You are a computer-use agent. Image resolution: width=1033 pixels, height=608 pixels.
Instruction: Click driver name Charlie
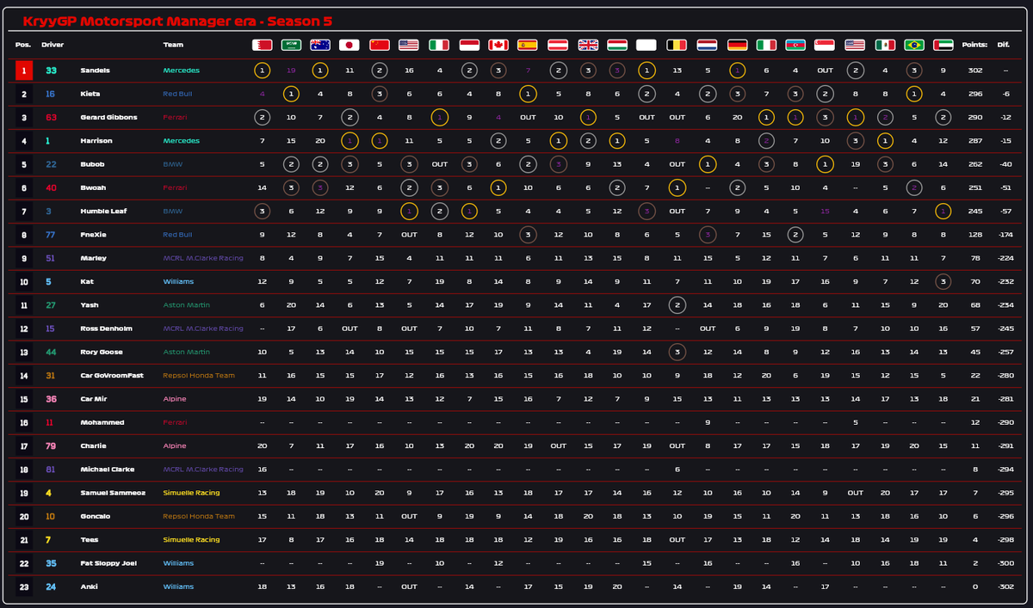93,446
